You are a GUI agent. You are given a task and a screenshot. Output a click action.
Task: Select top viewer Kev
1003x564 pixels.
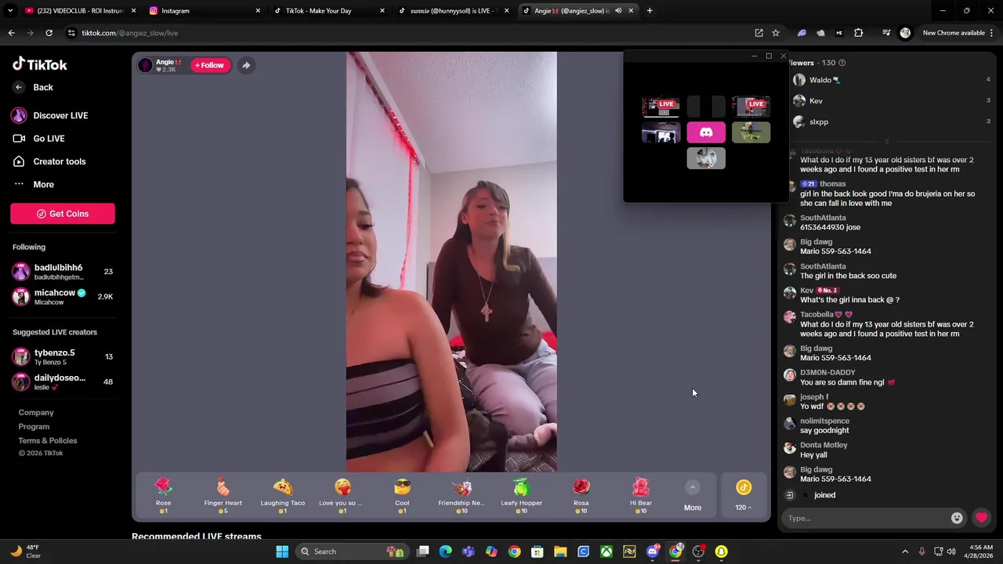893,101
